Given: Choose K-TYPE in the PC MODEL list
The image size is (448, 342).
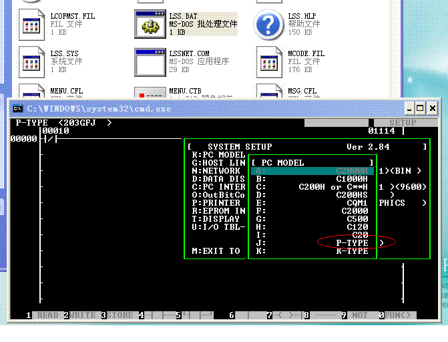Looking at the screenshot, I should pyautogui.click(x=352, y=251).
